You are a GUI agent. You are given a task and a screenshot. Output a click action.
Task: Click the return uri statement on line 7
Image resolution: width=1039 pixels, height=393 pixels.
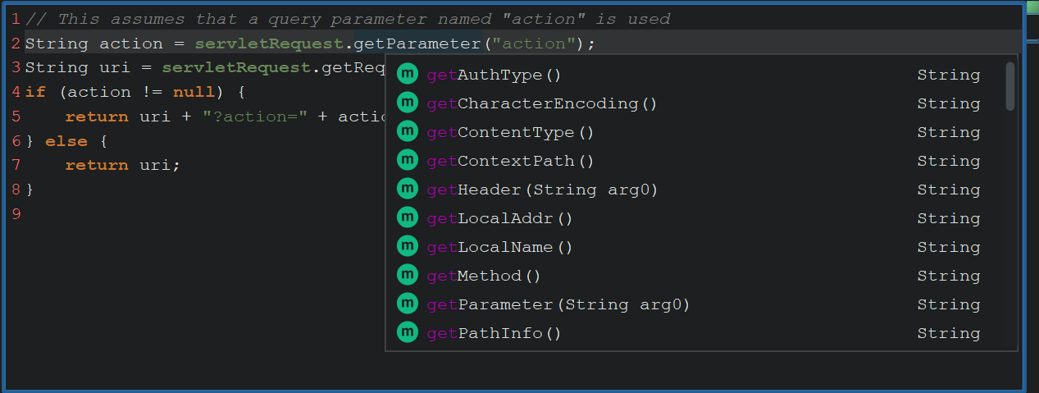pyautogui.click(x=122, y=165)
